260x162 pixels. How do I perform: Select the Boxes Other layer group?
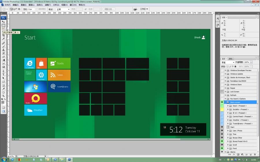pos(237,138)
